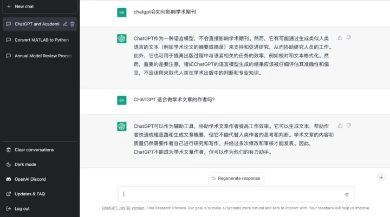Click Regenerate response button
The image size is (390, 217).
pos(236,178)
